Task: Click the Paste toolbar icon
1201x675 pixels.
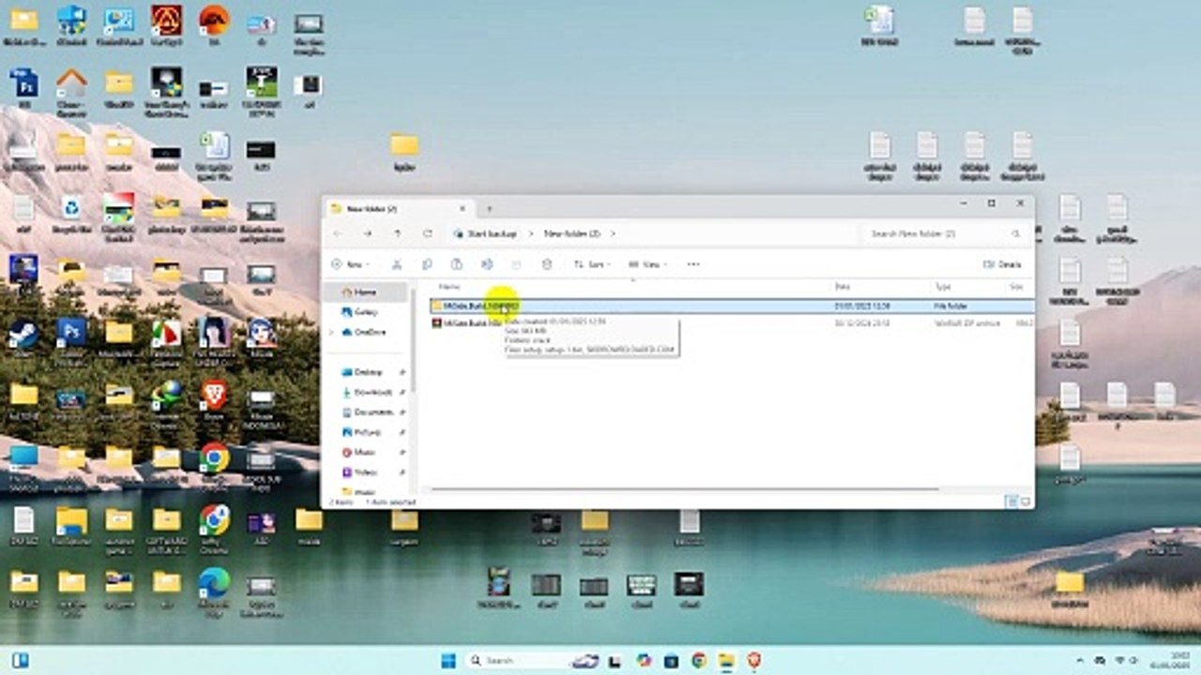Action: click(x=457, y=264)
